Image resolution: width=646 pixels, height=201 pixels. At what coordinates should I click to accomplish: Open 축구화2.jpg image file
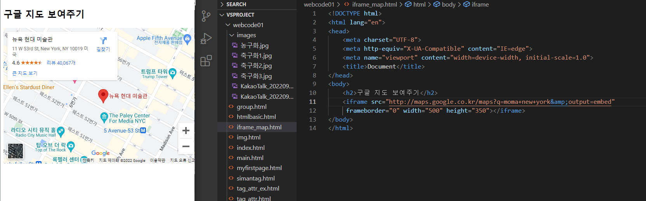click(x=256, y=66)
